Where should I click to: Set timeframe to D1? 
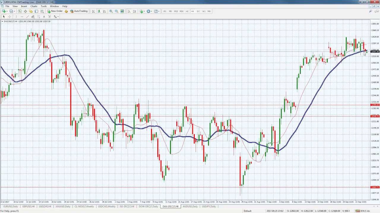[198, 11]
